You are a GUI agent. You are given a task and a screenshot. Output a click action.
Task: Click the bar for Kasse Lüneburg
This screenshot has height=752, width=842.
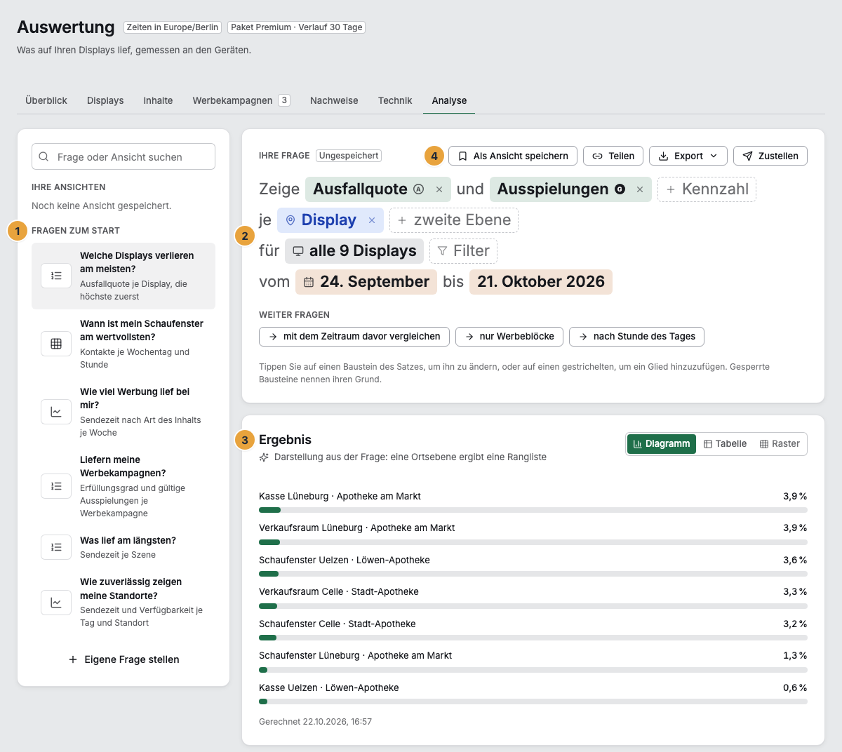(533, 510)
